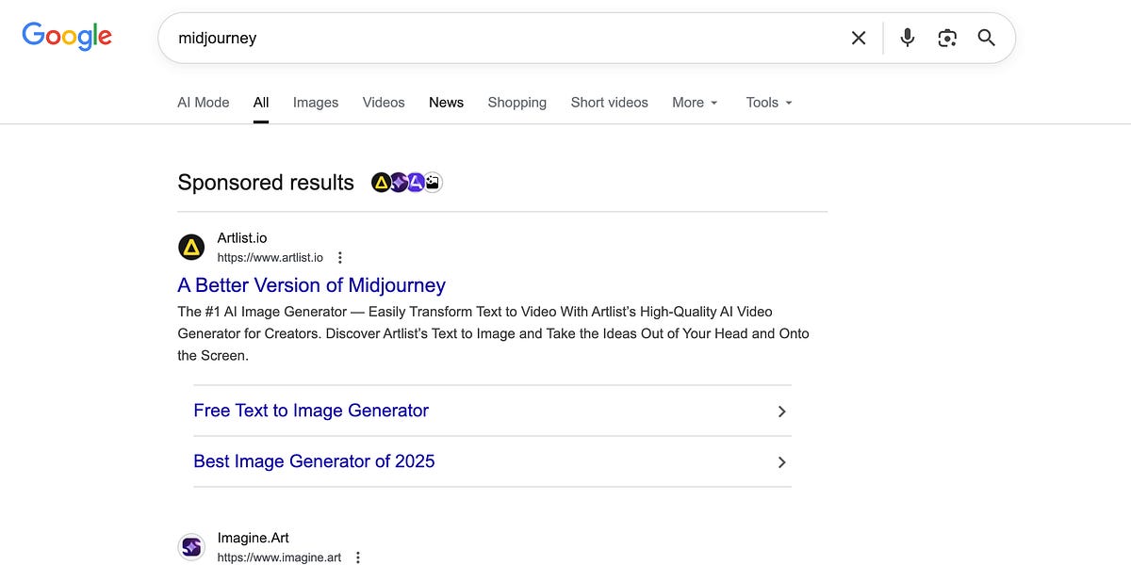Click the Artlist ad description text
This screenshot has height=565, width=1131.
pyautogui.click(x=493, y=333)
